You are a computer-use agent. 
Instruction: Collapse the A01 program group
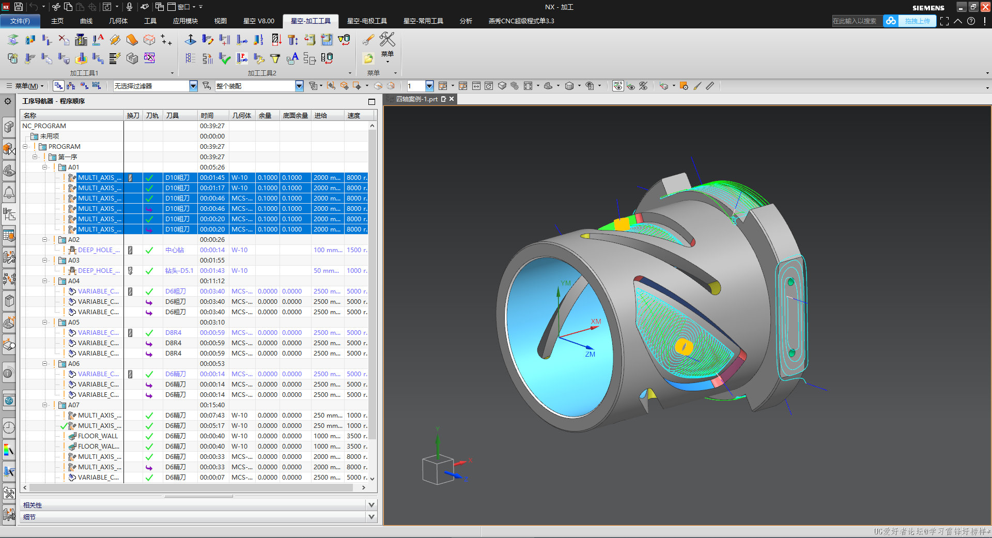(x=44, y=167)
